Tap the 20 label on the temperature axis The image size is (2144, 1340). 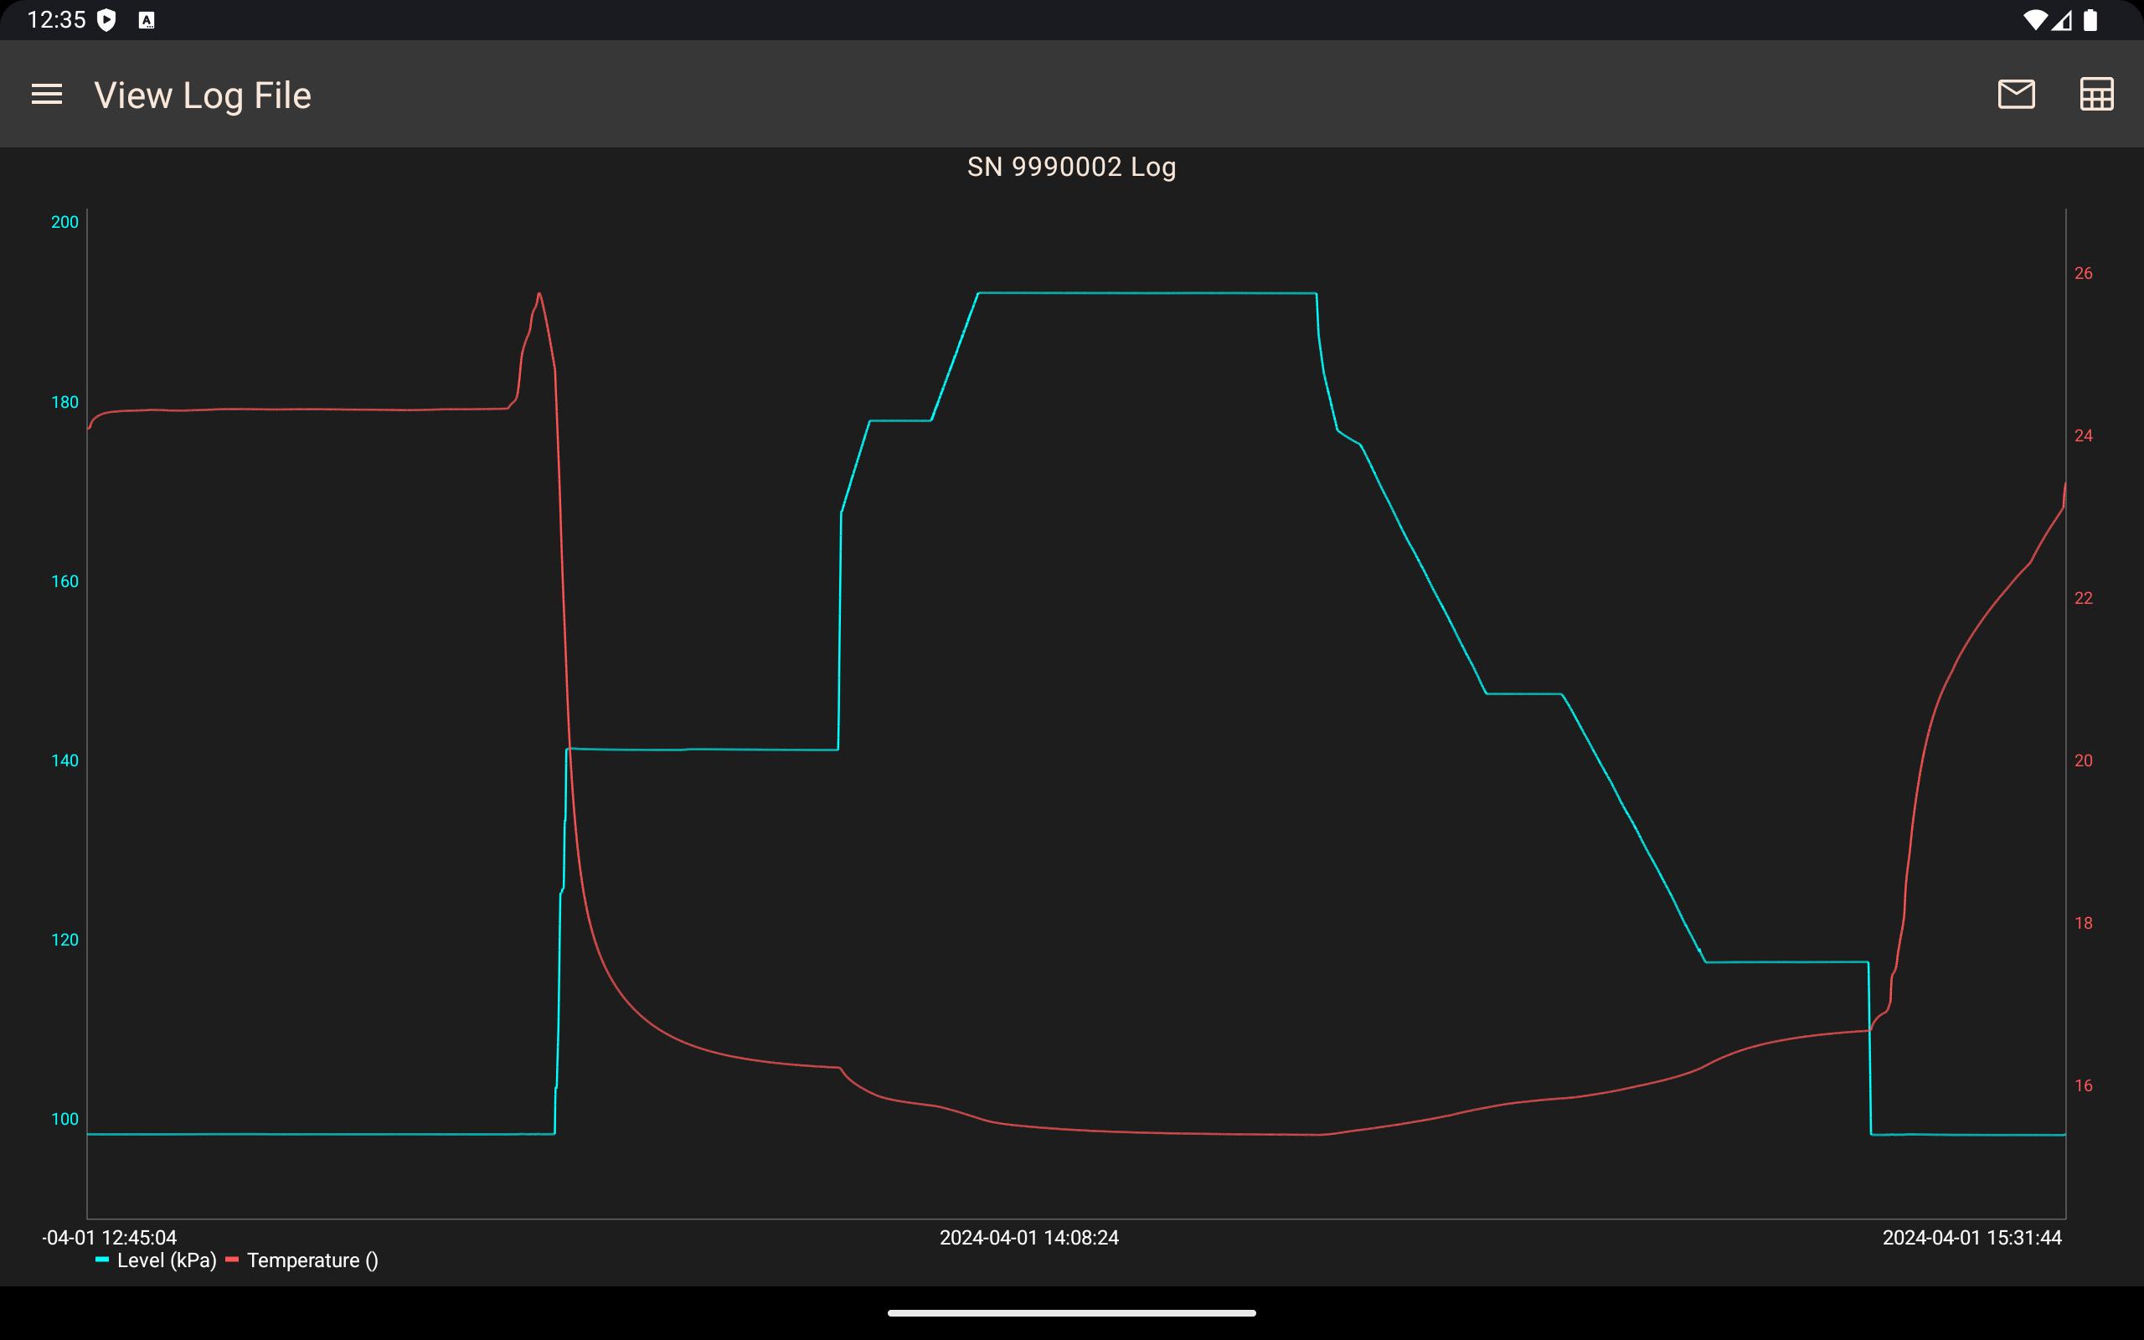point(2083,760)
